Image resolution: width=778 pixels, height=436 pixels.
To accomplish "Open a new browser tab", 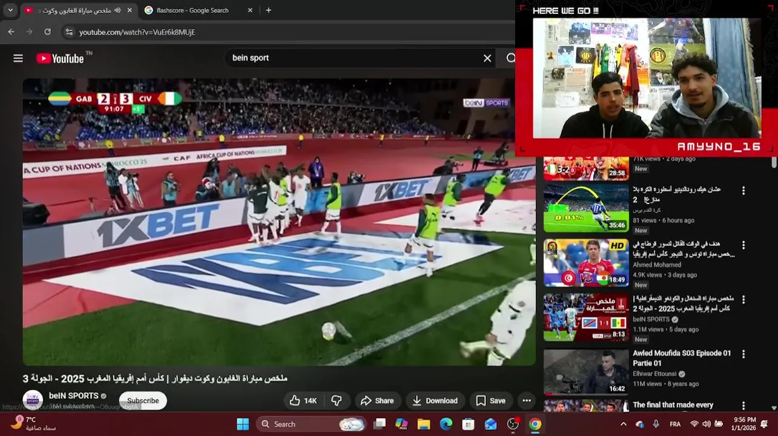I will pyautogui.click(x=268, y=10).
